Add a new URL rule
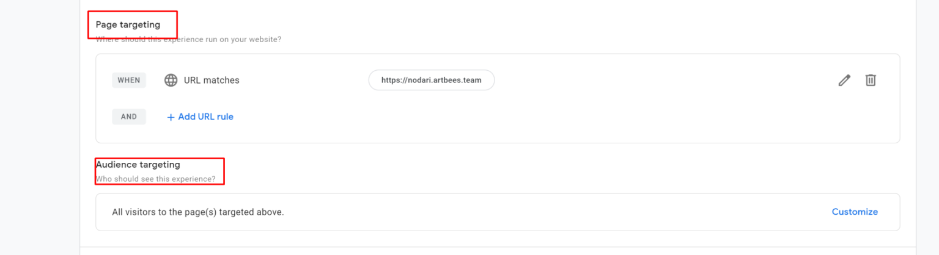Screen dimensions: 939x255 pyautogui.click(x=200, y=117)
